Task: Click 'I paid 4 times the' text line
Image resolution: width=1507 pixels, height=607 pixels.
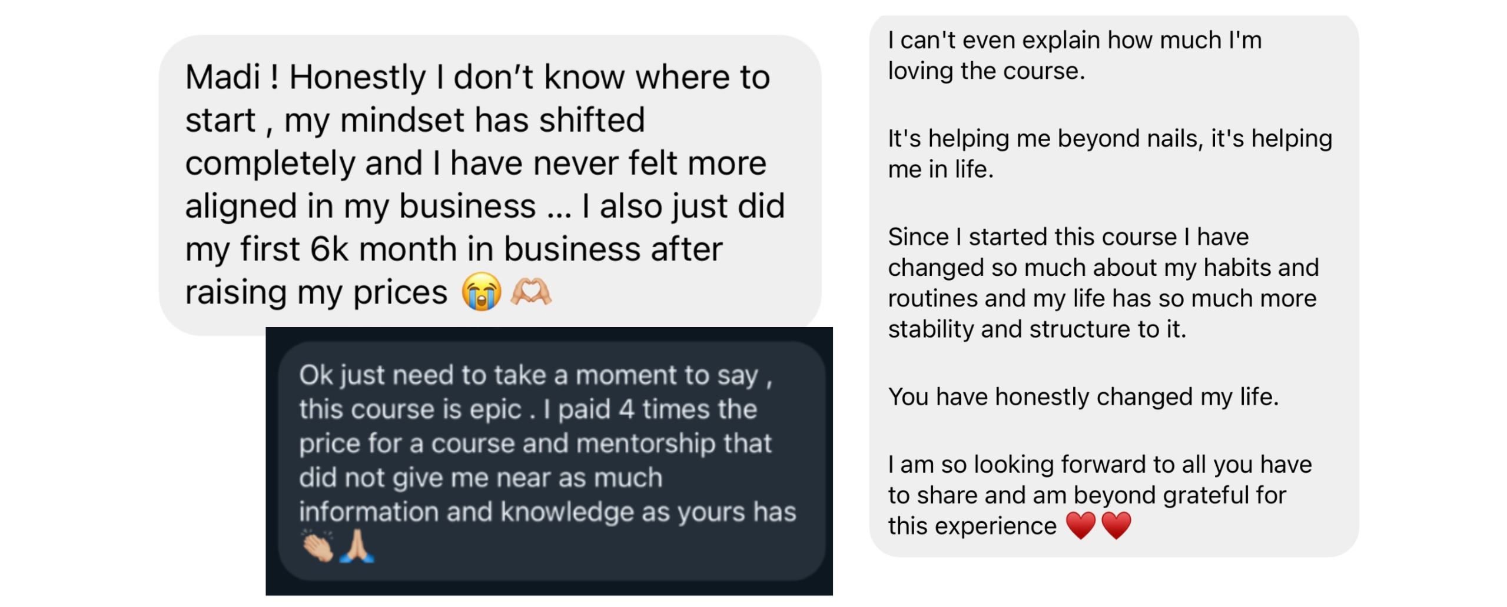Action: click(x=650, y=409)
